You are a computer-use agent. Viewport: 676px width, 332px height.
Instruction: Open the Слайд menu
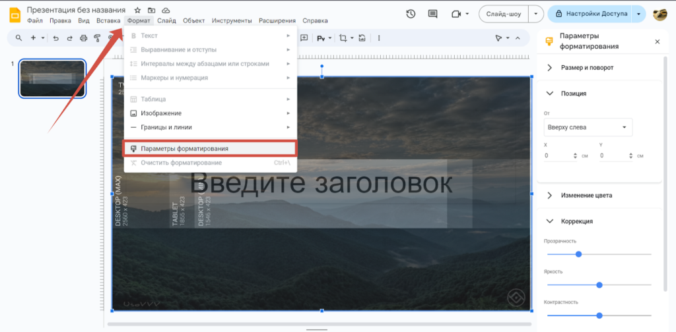(166, 20)
